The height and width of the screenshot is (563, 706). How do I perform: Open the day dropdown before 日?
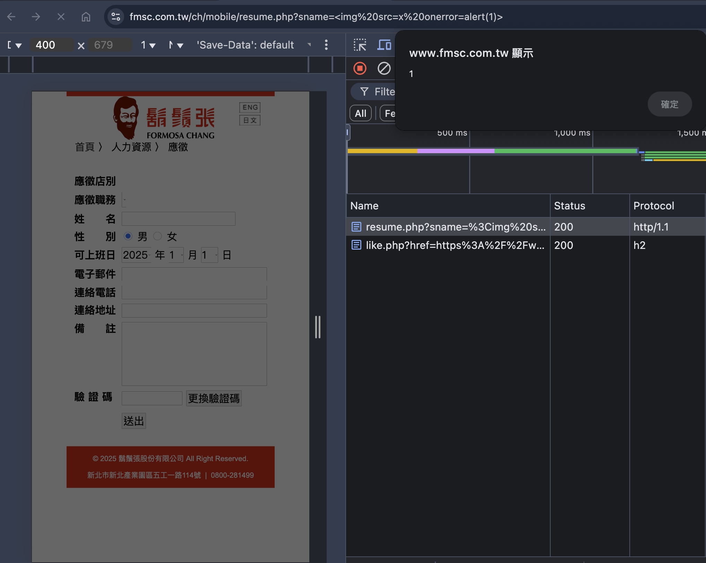click(x=209, y=255)
